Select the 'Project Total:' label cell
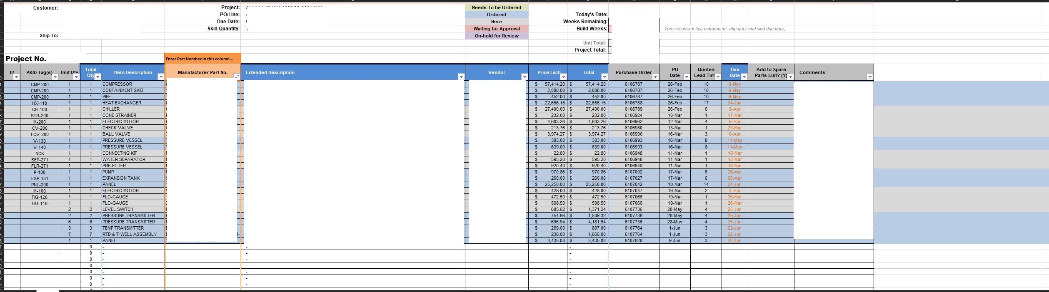 pos(590,49)
